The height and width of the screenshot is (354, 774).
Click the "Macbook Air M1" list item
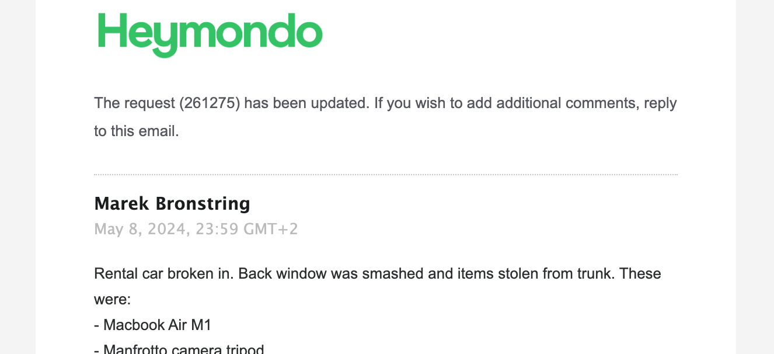pos(152,325)
